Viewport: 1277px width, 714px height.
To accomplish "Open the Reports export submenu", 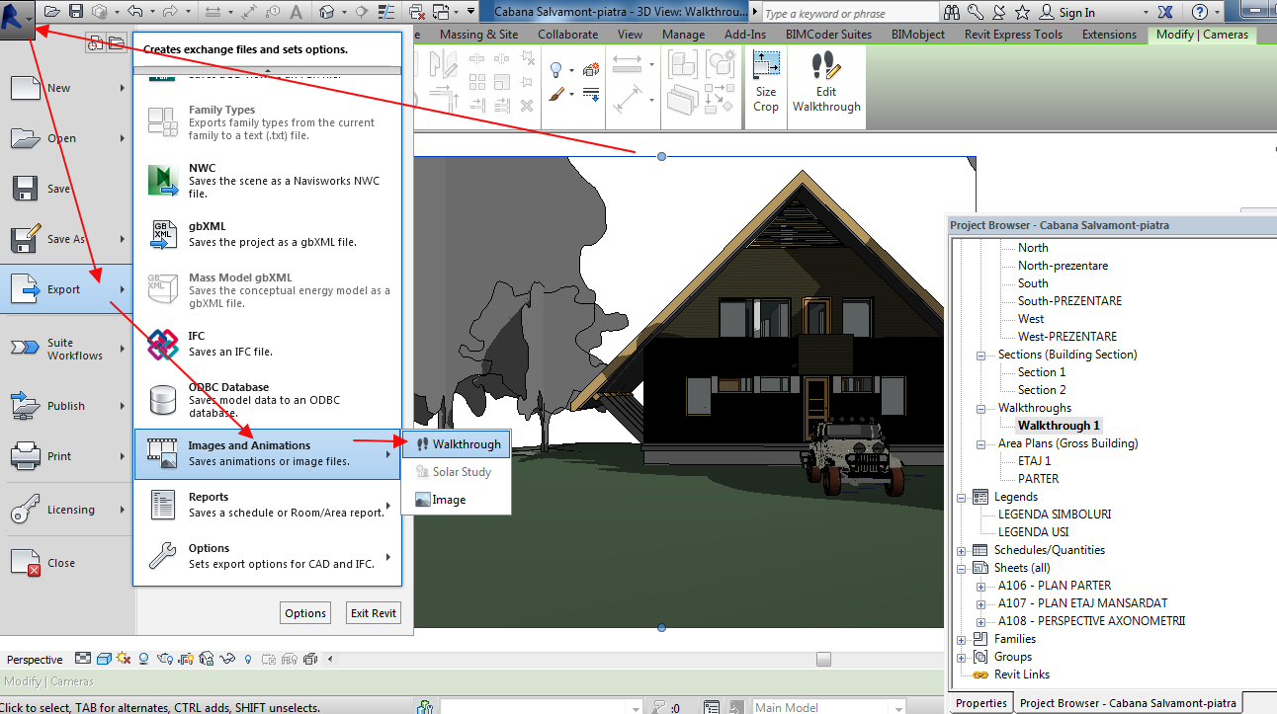I will (268, 505).
